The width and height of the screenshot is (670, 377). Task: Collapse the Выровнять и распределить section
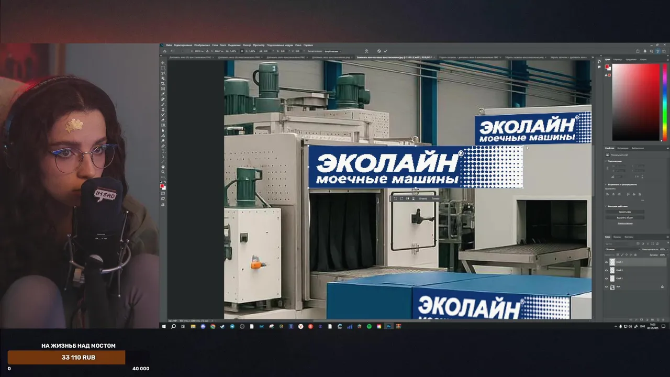tap(606, 184)
